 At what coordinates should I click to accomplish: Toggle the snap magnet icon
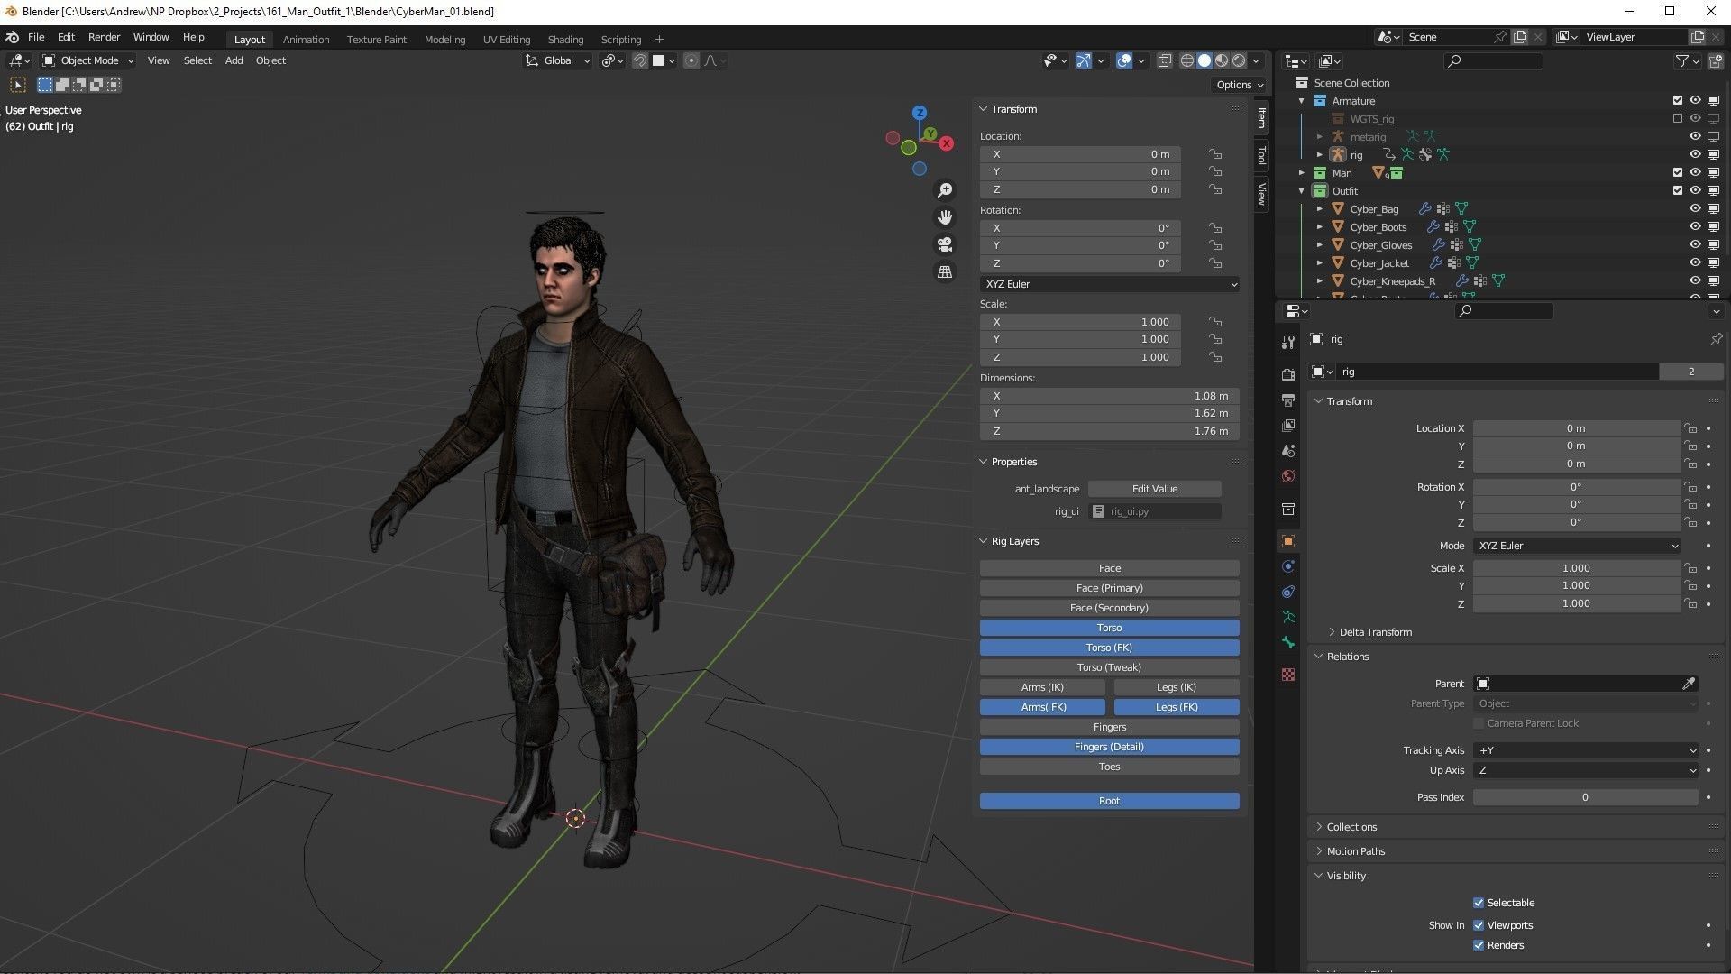pos(640,60)
